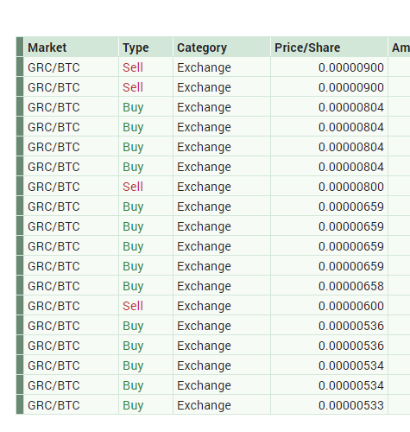Click GRC/BTC market in the last row

point(54,405)
